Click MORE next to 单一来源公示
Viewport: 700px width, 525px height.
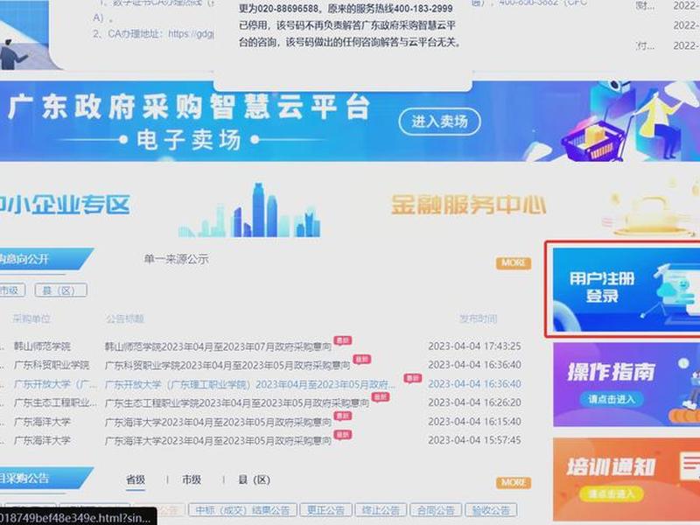pos(514,263)
